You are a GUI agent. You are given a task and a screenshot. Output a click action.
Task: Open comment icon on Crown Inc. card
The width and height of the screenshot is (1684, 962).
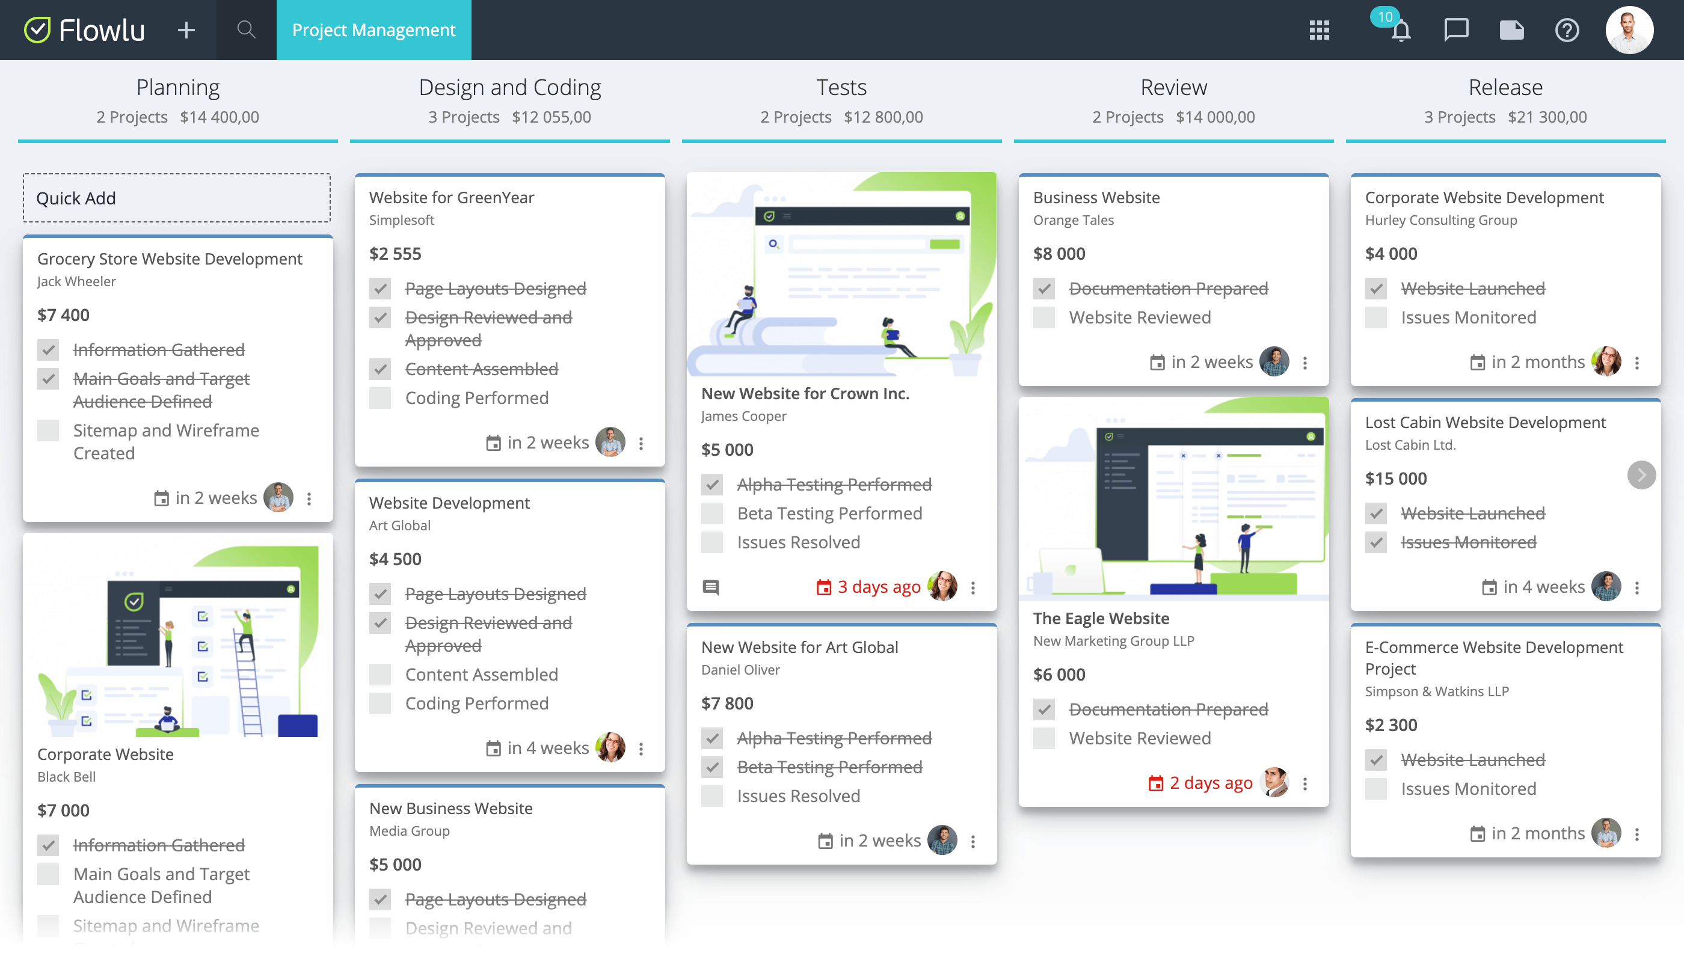(x=710, y=587)
